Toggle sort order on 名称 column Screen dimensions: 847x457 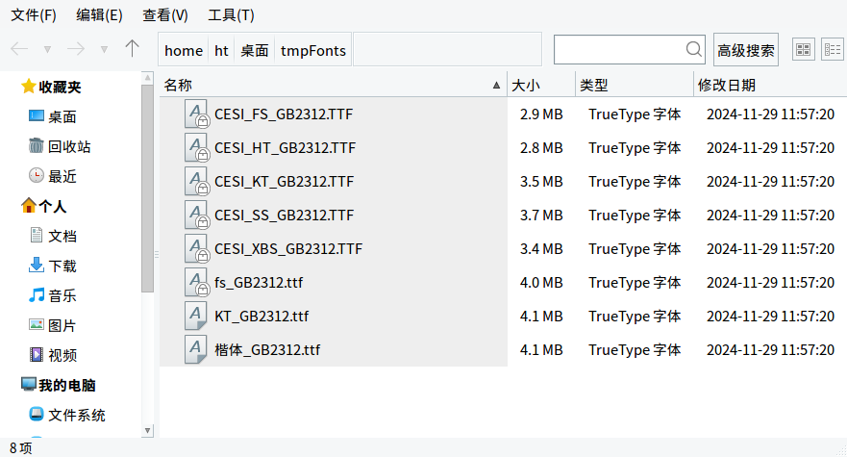[333, 85]
